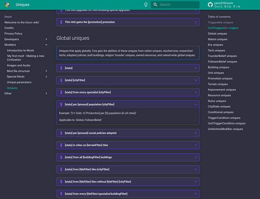260x199 pixels.
Task: Jump to Terrain uniques section
Action: coord(218,84)
